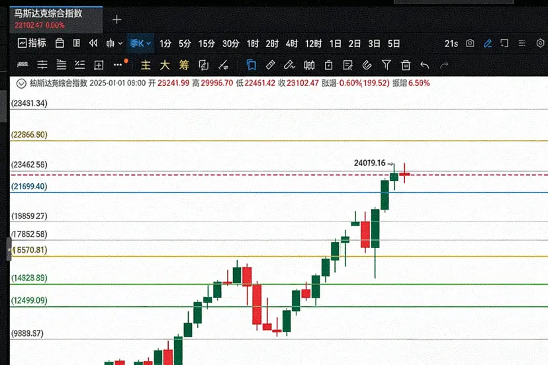Select the paint fill tool icon
The height and width of the screenshot is (365, 548).
click(289, 65)
